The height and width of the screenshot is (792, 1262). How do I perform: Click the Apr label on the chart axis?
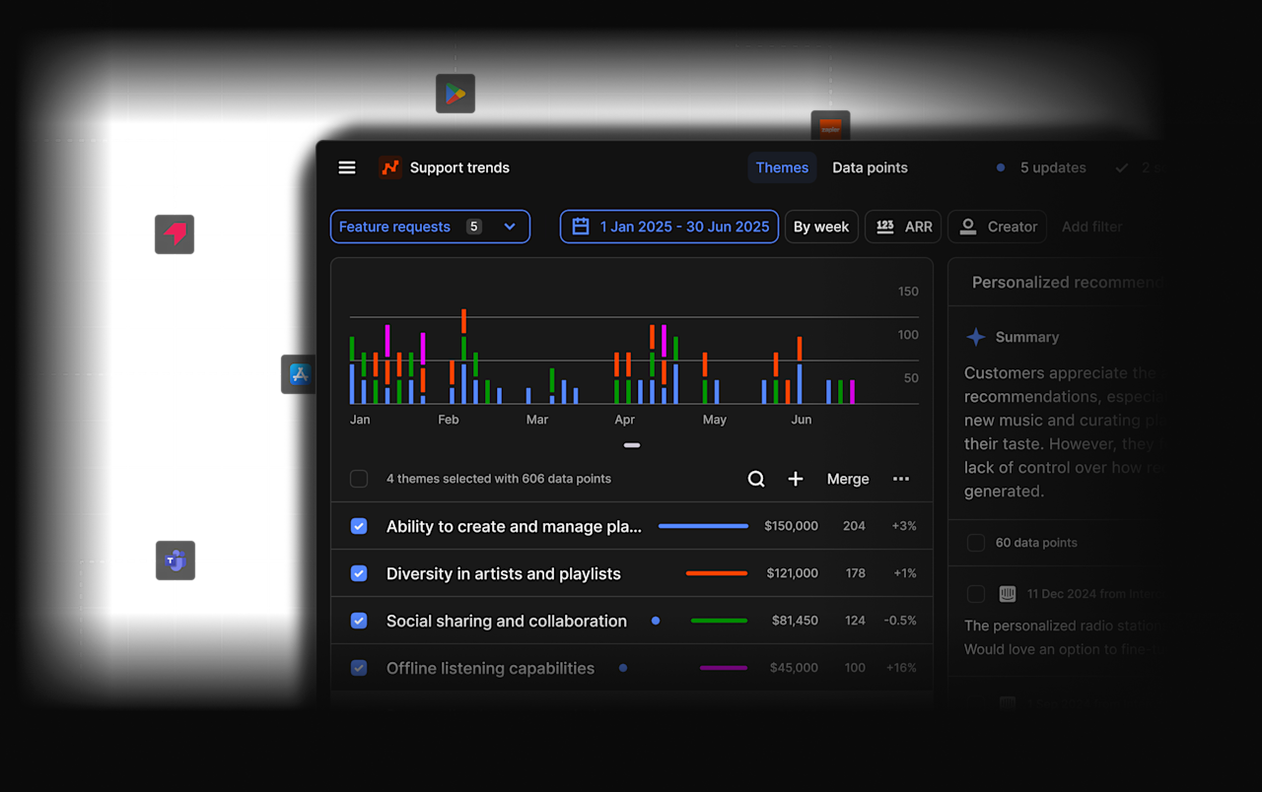[x=624, y=420]
